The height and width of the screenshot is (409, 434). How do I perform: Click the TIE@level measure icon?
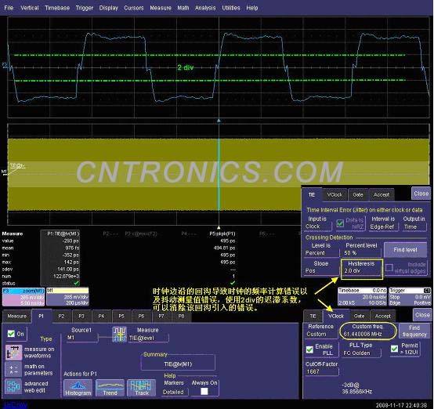[119, 335]
